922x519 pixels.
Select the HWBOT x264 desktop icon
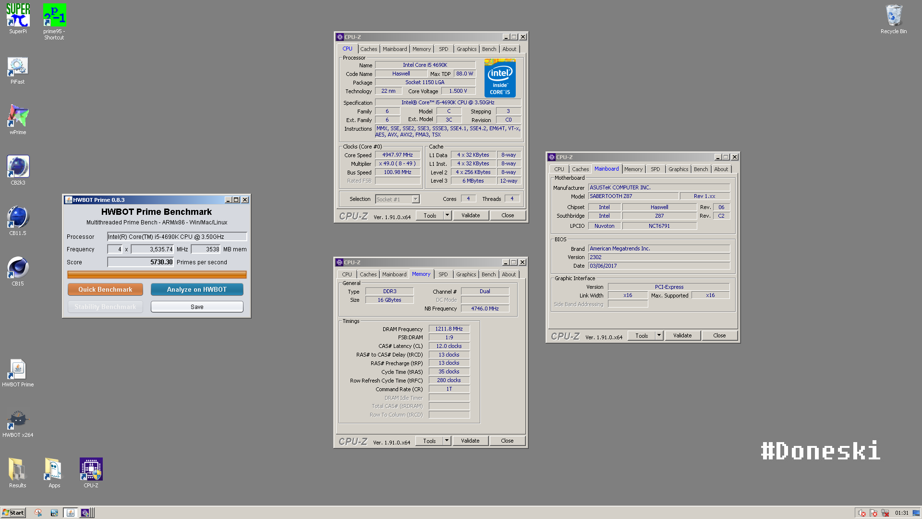(x=18, y=423)
